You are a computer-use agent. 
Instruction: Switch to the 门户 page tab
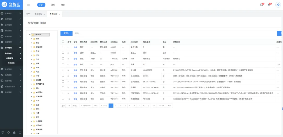(28, 14)
